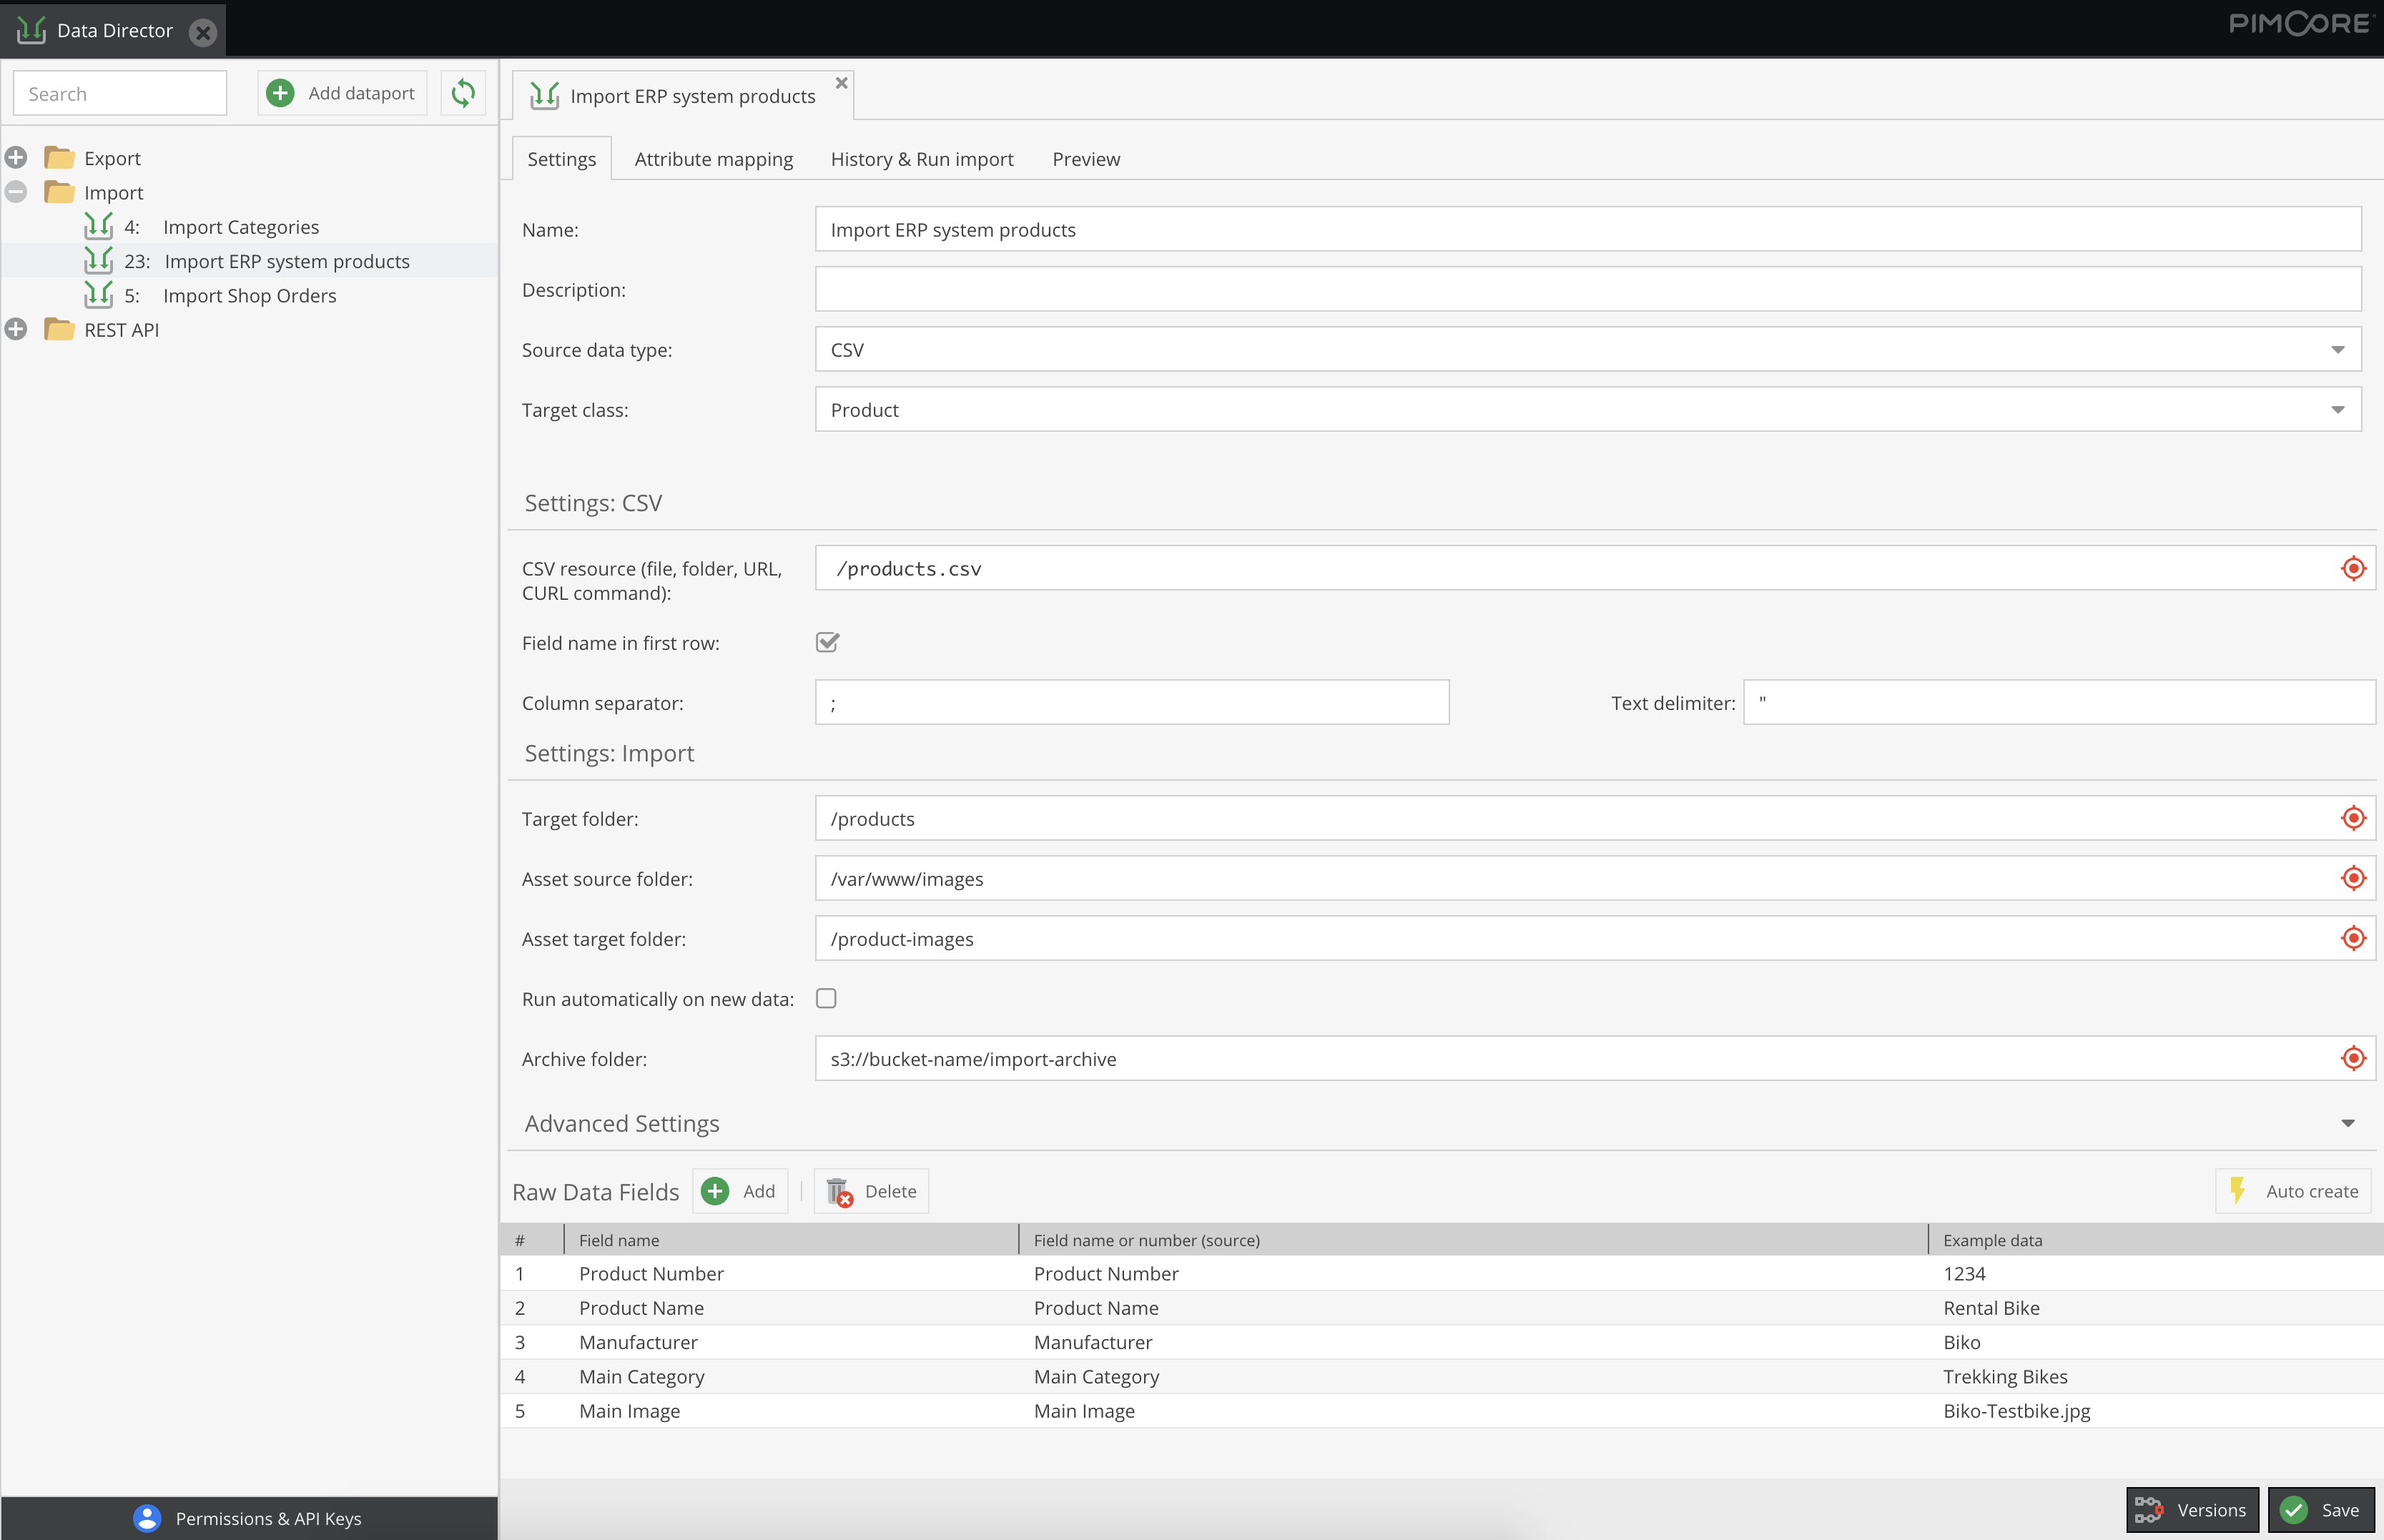
Task: Open the Target class dropdown
Action: pyautogui.click(x=2337, y=410)
